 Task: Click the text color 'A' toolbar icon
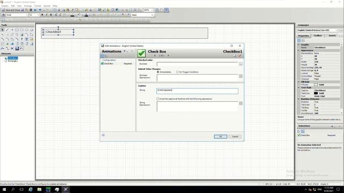click(87, 15)
